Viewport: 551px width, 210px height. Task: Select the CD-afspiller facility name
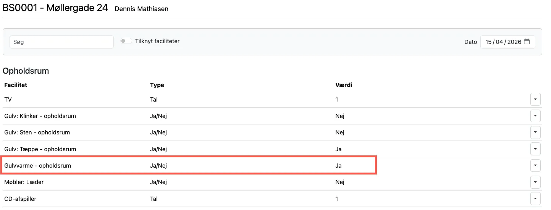[20, 199]
